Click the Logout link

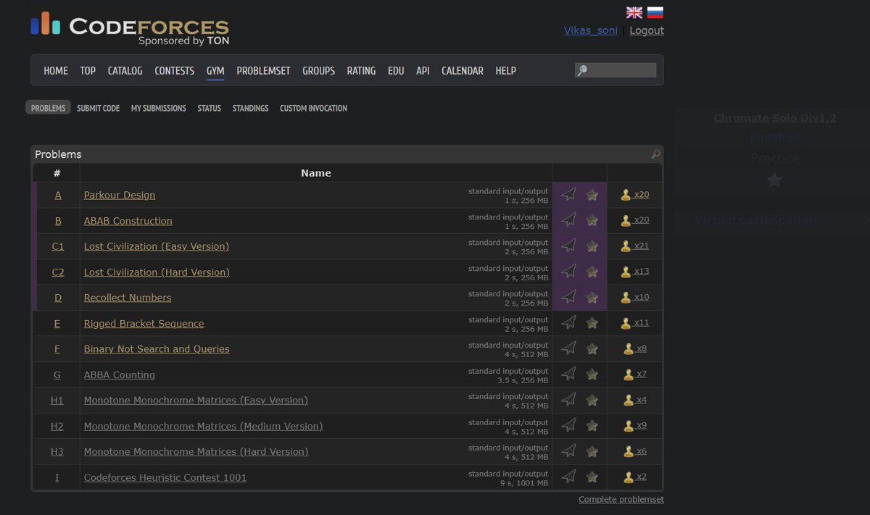click(x=647, y=30)
